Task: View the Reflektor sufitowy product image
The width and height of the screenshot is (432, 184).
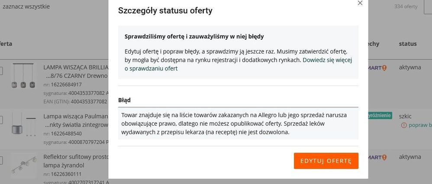Action: coord(24,165)
